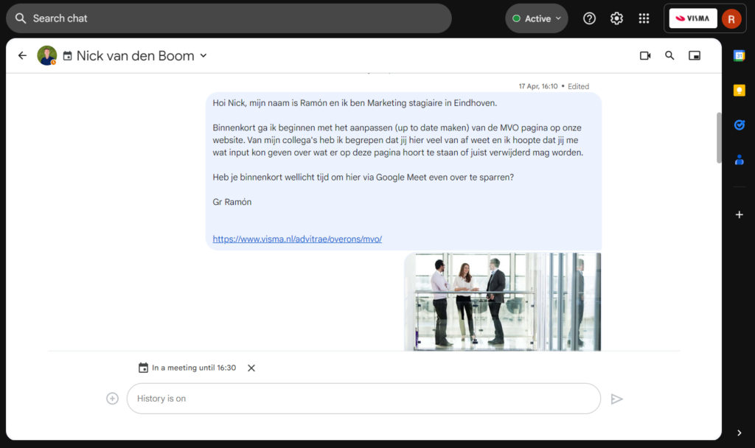The width and height of the screenshot is (755, 448).
Task: Start a video call
Action: [x=645, y=56]
